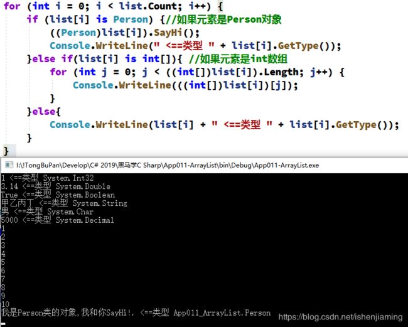Click the comment '//如果元素是int数组'
This screenshot has width=408, height=327.
click(x=238, y=59)
